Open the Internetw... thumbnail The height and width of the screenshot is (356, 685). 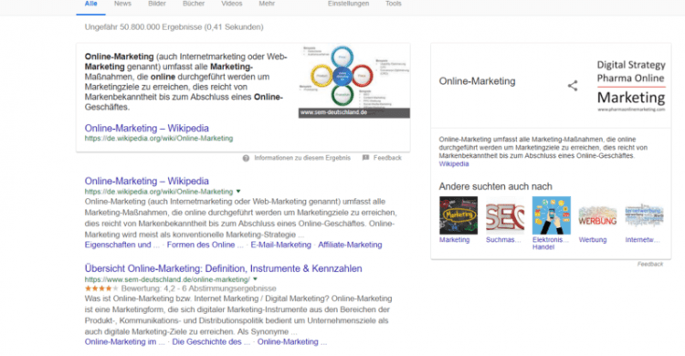[x=645, y=215]
